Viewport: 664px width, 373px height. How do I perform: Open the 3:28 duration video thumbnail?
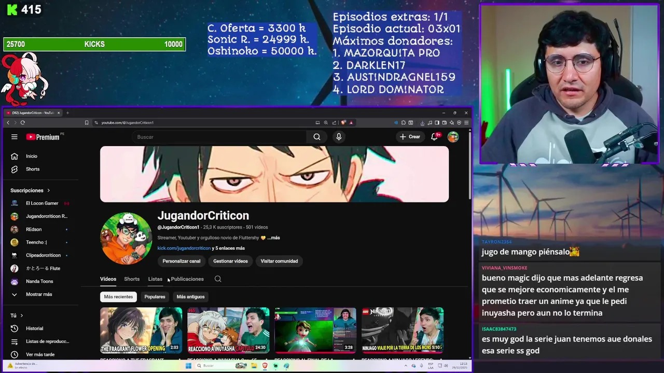click(x=315, y=331)
